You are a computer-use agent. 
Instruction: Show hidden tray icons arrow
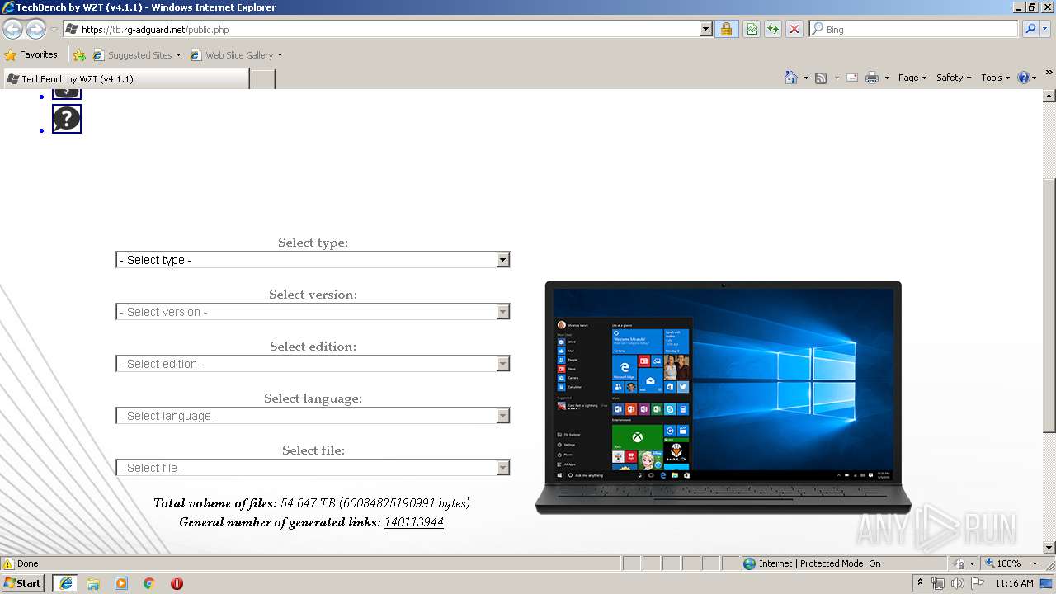pos(920,583)
